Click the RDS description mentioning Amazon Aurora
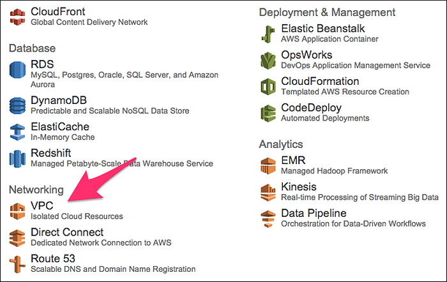 click(x=125, y=80)
